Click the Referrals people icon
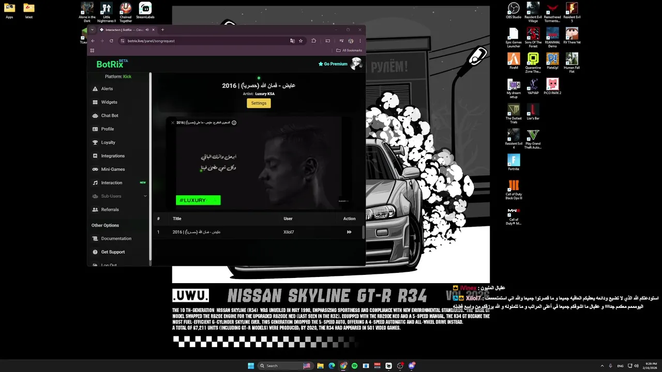The width and height of the screenshot is (662, 372). coord(95,210)
